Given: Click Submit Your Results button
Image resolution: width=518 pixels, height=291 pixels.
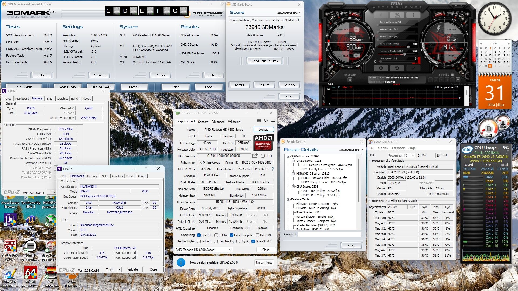Looking at the screenshot, I should [x=264, y=61].
